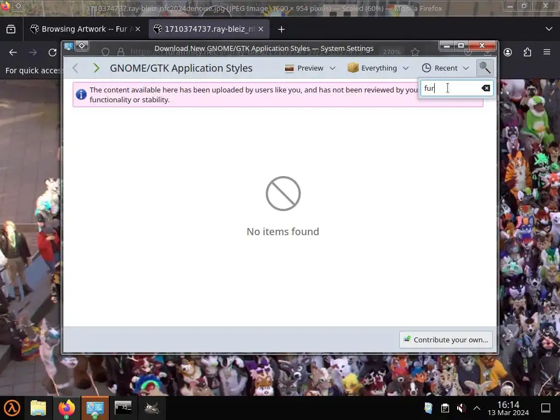Toggle the pin on all desktops button in dialog
560x420 pixels.
coord(82,46)
